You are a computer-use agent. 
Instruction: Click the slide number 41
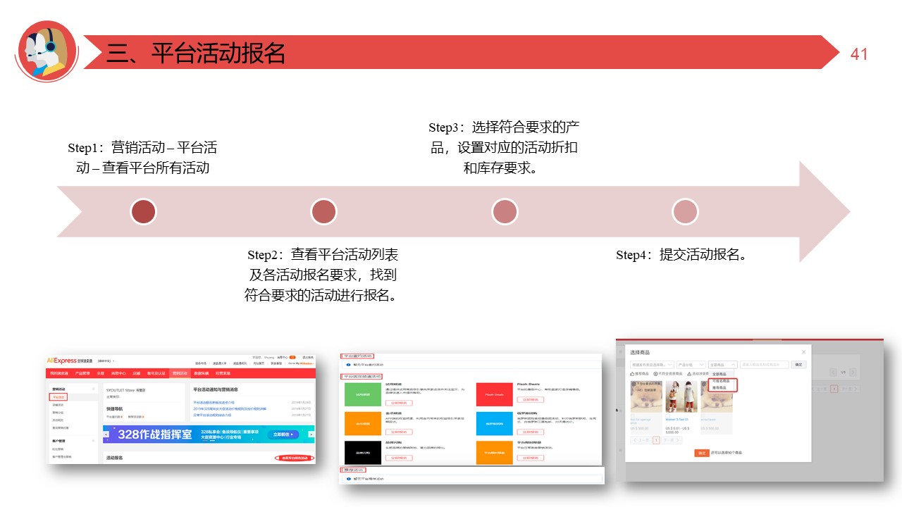[859, 54]
